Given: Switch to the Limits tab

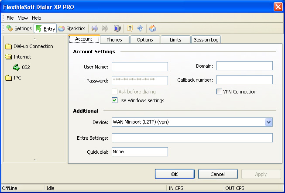Looking at the screenshot, I should click(175, 40).
